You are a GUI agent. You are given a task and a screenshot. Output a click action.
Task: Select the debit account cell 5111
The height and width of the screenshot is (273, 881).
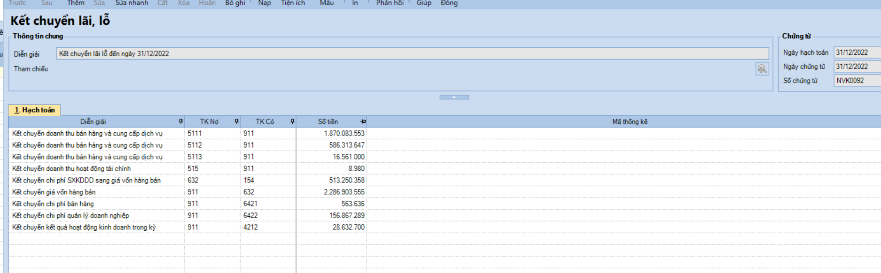point(212,133)
